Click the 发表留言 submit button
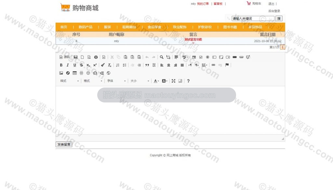Image resolution: width=333 pixels, height=190 pixels. tap(64, 145)
